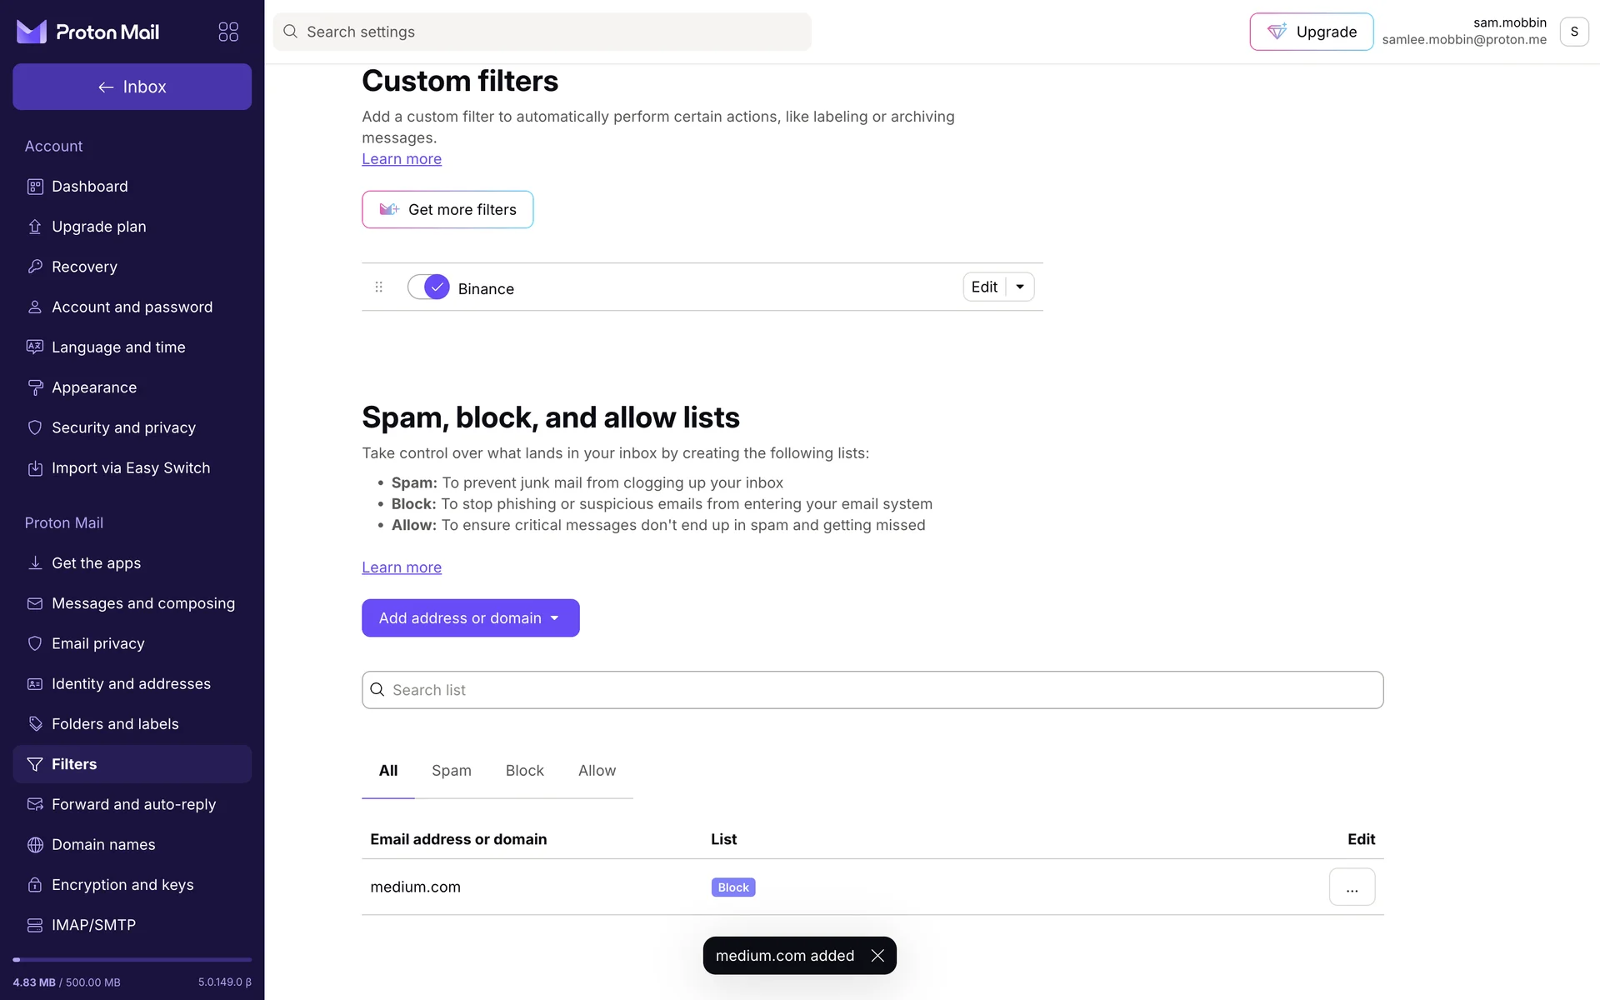Image resolution: width=1600 pixels, height=1000 pixels.
Task: Open the medium.com row options menu
Action: click(x=1352, y=887)
